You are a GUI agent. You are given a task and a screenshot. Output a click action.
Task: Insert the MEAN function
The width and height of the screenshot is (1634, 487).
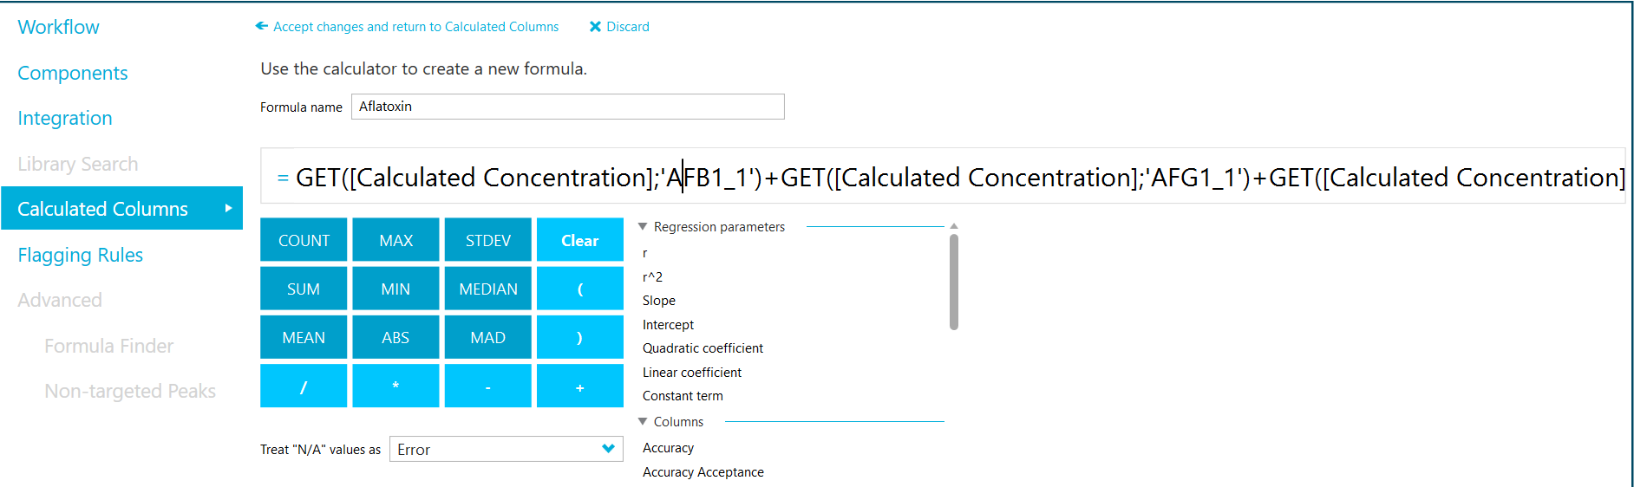pos(304,337)
